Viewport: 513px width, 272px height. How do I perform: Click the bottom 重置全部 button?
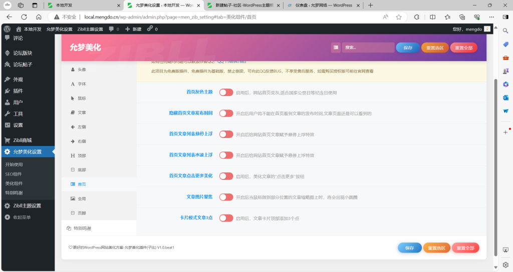[x=465, y=248]
